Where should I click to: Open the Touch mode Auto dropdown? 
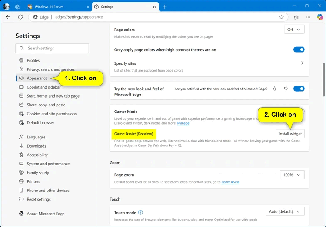tap(285, 212)
